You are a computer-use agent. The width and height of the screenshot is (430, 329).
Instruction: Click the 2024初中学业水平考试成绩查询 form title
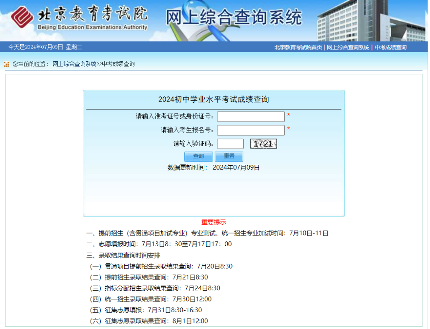pos(213,99)
